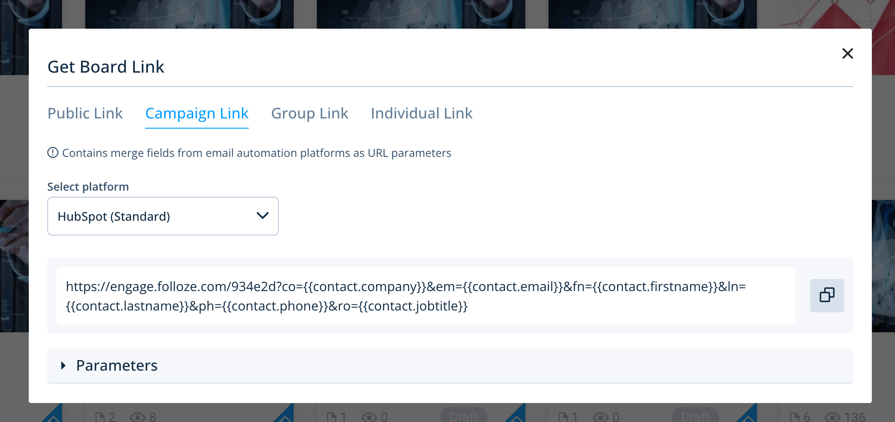Click the merge fields description text
The image size is (895, 422).
[257, 153]
